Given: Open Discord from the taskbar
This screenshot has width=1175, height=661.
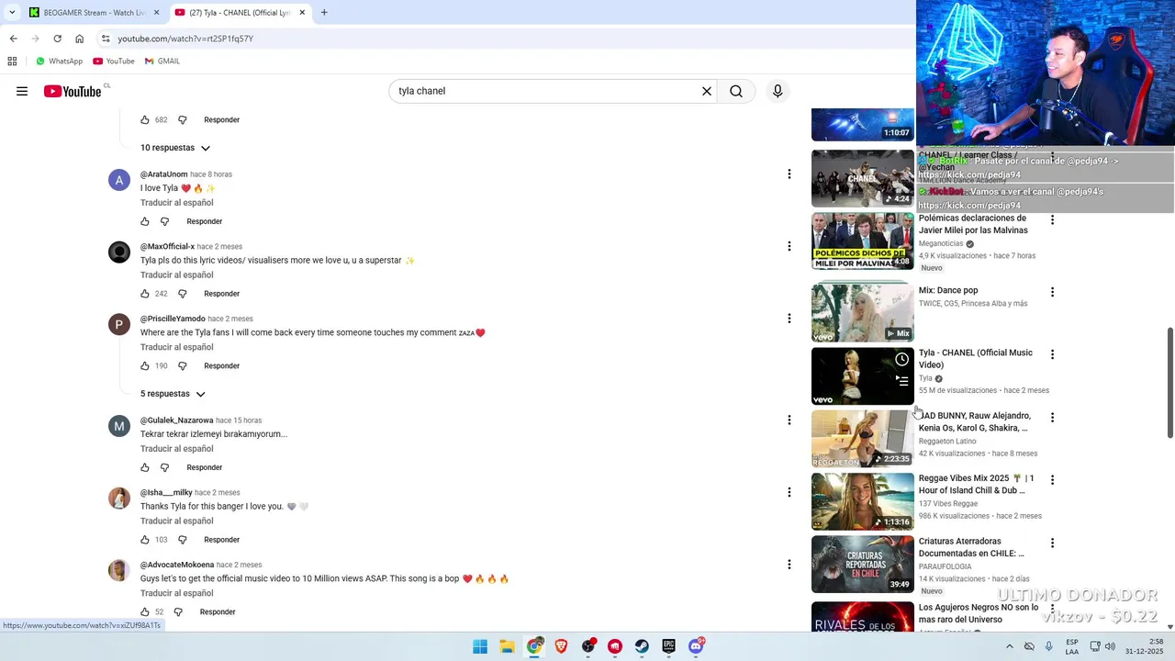Looking at the screenshot, I should 696,646.
